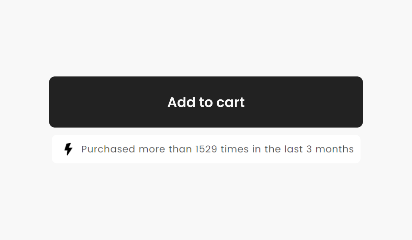Click the word "times" in the notice
The image size is (412, 240).
pyautogui.click(x=234, y=149)
